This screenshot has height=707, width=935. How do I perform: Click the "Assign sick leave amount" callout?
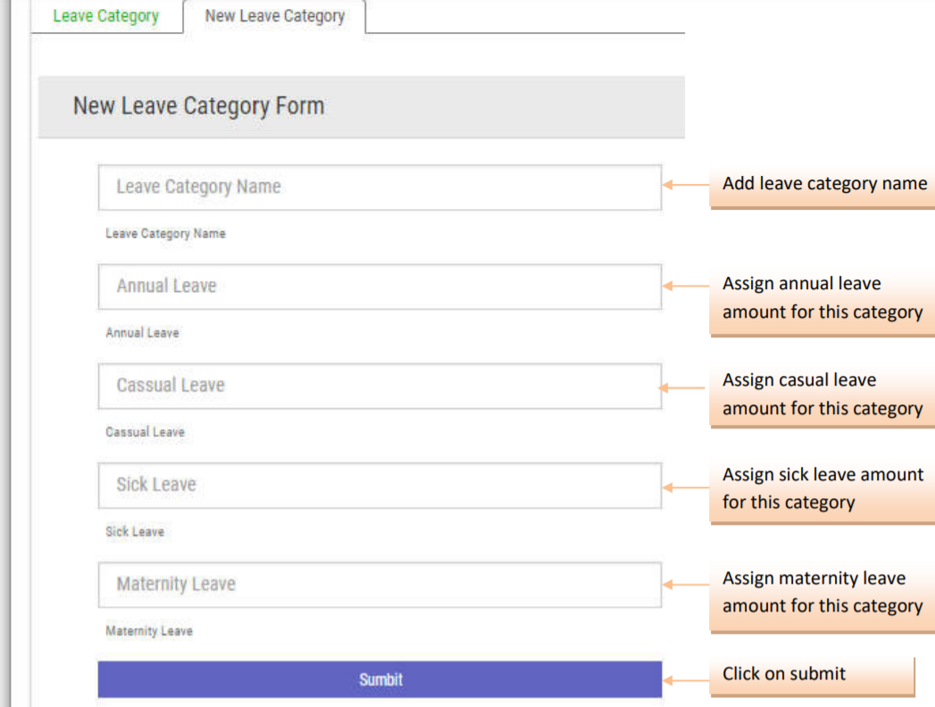(822, 488)
